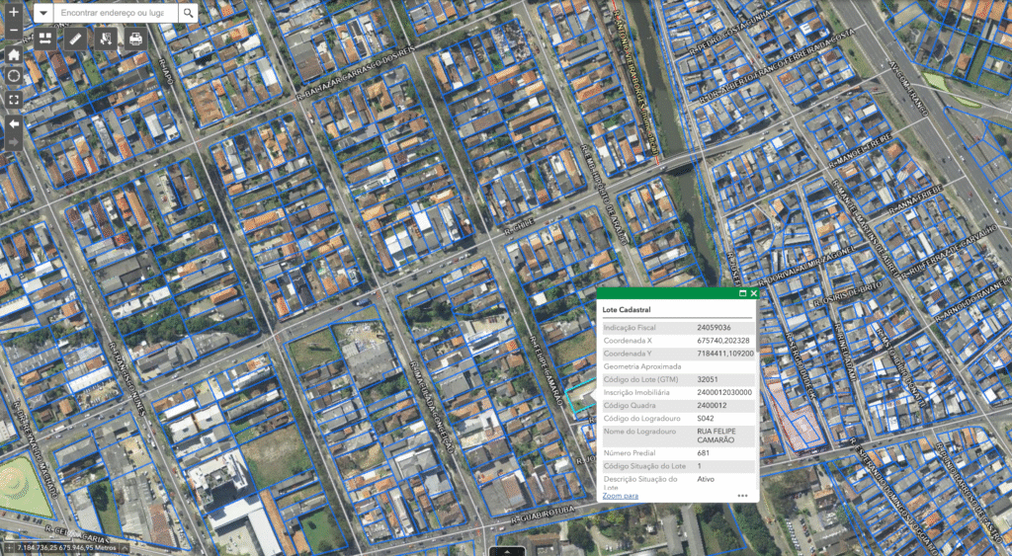Switch the map to full screen mode
Screen dimensions: 1012x556
14,100
